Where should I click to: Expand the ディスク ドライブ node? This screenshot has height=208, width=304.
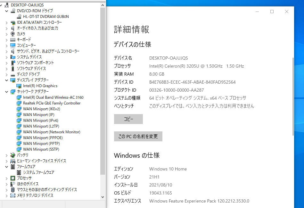point(7,74)
